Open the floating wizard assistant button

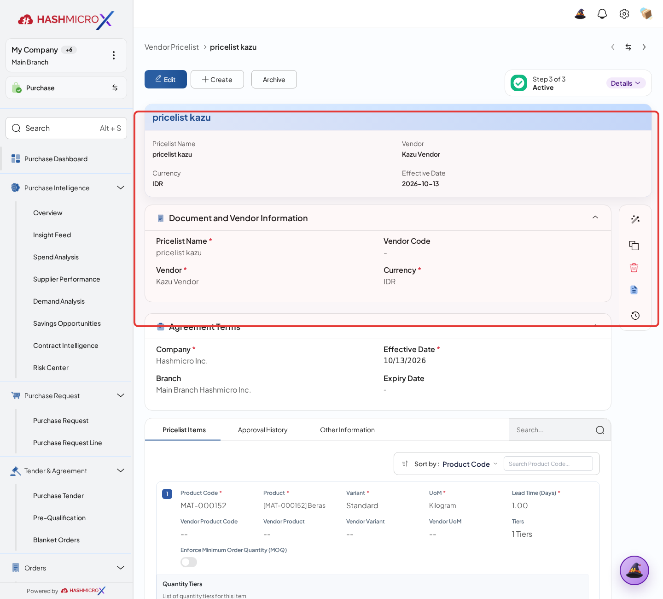pos(634,570)
